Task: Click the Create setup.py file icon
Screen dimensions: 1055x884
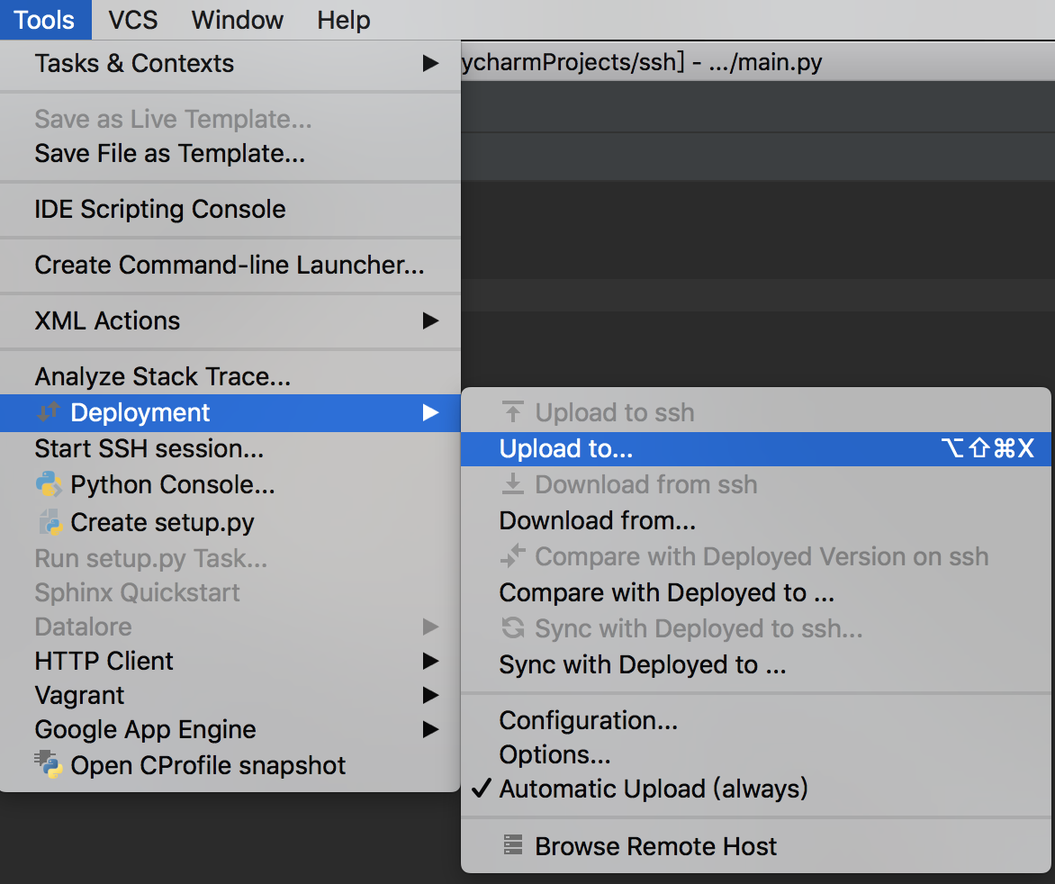Action: point(50,522)
